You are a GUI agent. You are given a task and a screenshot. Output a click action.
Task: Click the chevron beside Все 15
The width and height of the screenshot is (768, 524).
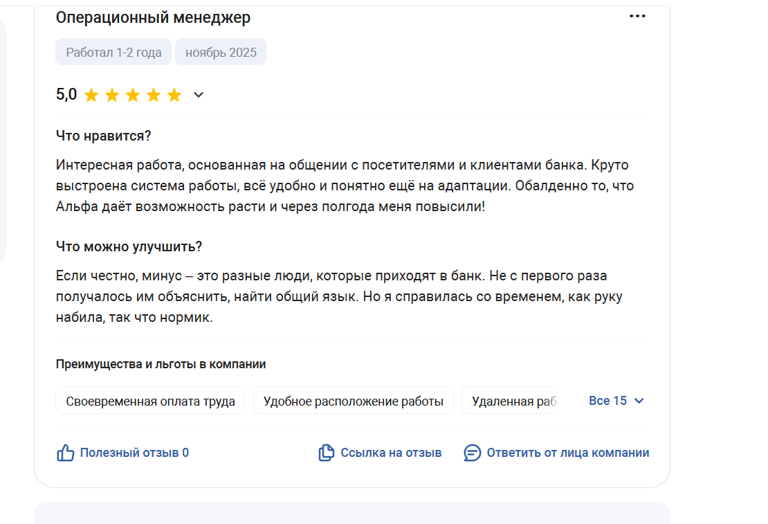pos(639,401)
